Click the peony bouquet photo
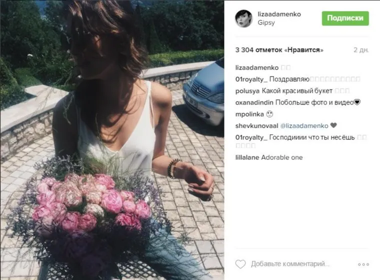Screen dimensions: 380x280 click(x=112, y=140)
